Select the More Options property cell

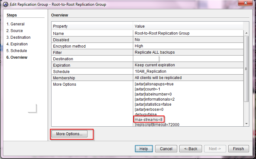coord(92,103)
